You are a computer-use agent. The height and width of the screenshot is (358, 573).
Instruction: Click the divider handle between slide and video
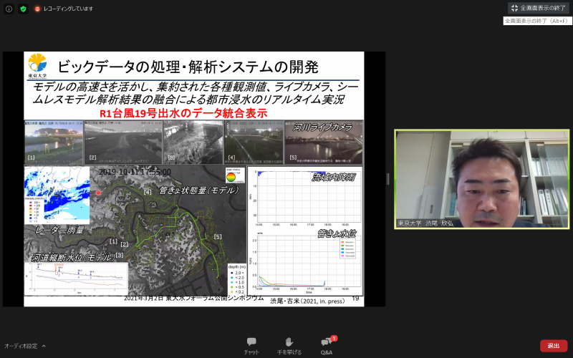tap(388, 179)
